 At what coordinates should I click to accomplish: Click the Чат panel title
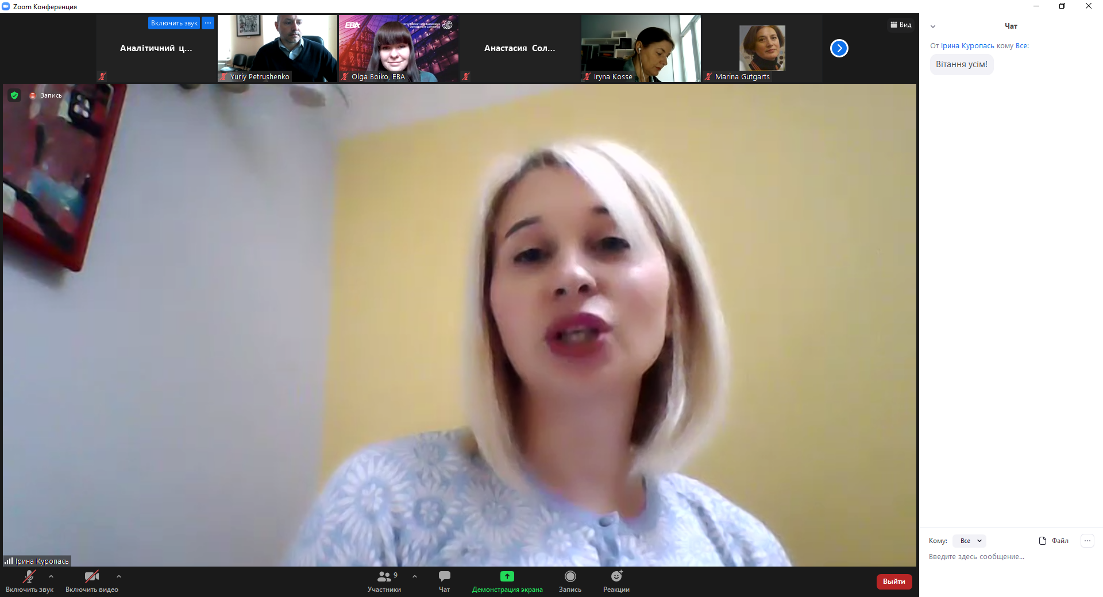1011,26
